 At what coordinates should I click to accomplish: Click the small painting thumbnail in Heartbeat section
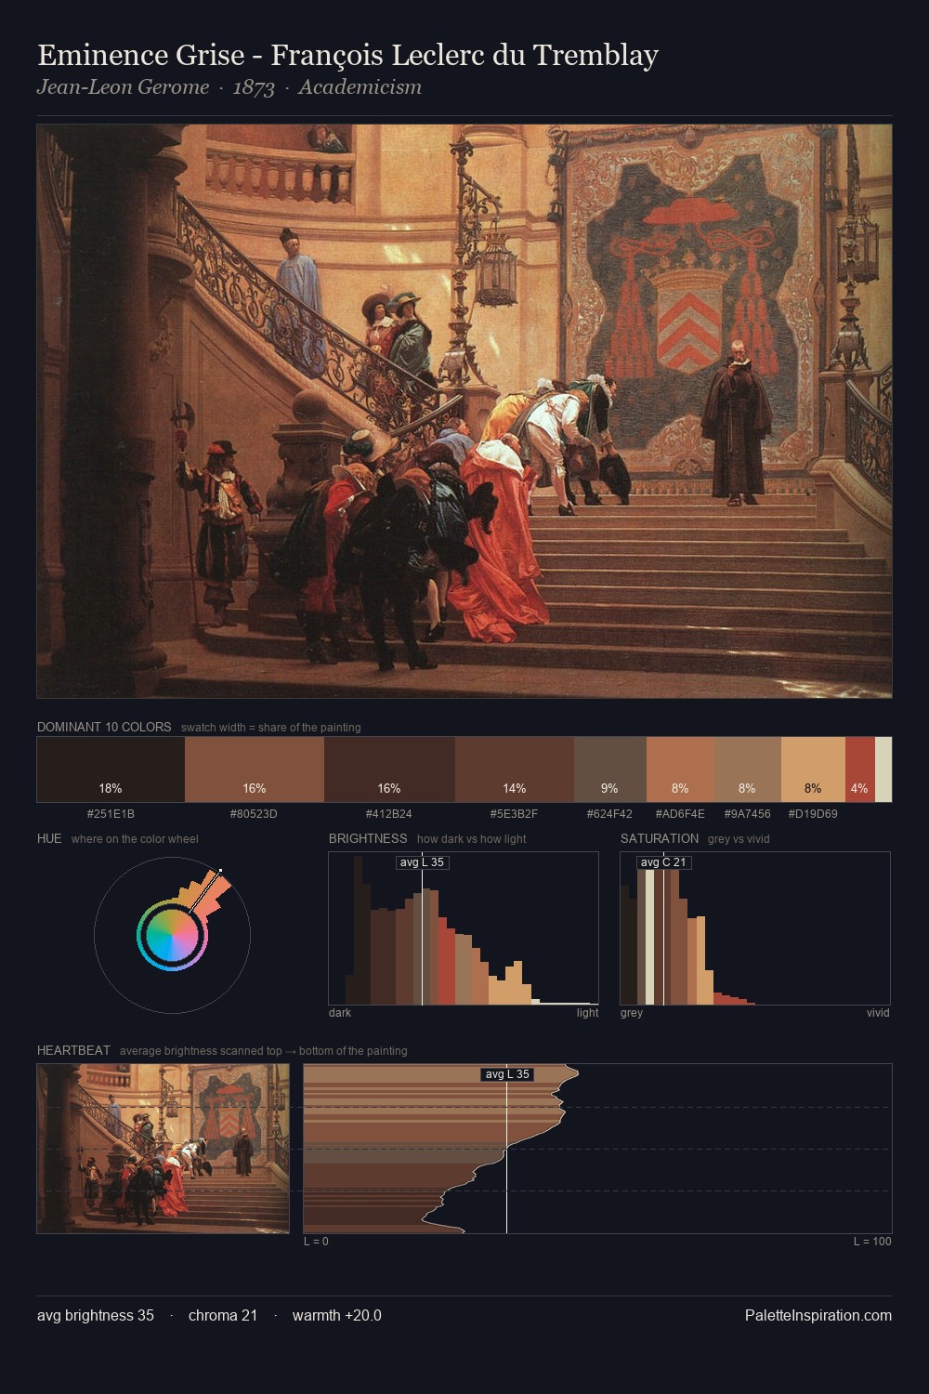tap(163, 1149)
